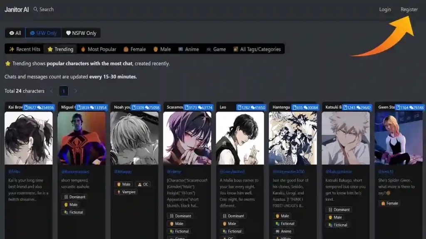Click the Female tag on Gwen's card

click(x=389, y=203)
